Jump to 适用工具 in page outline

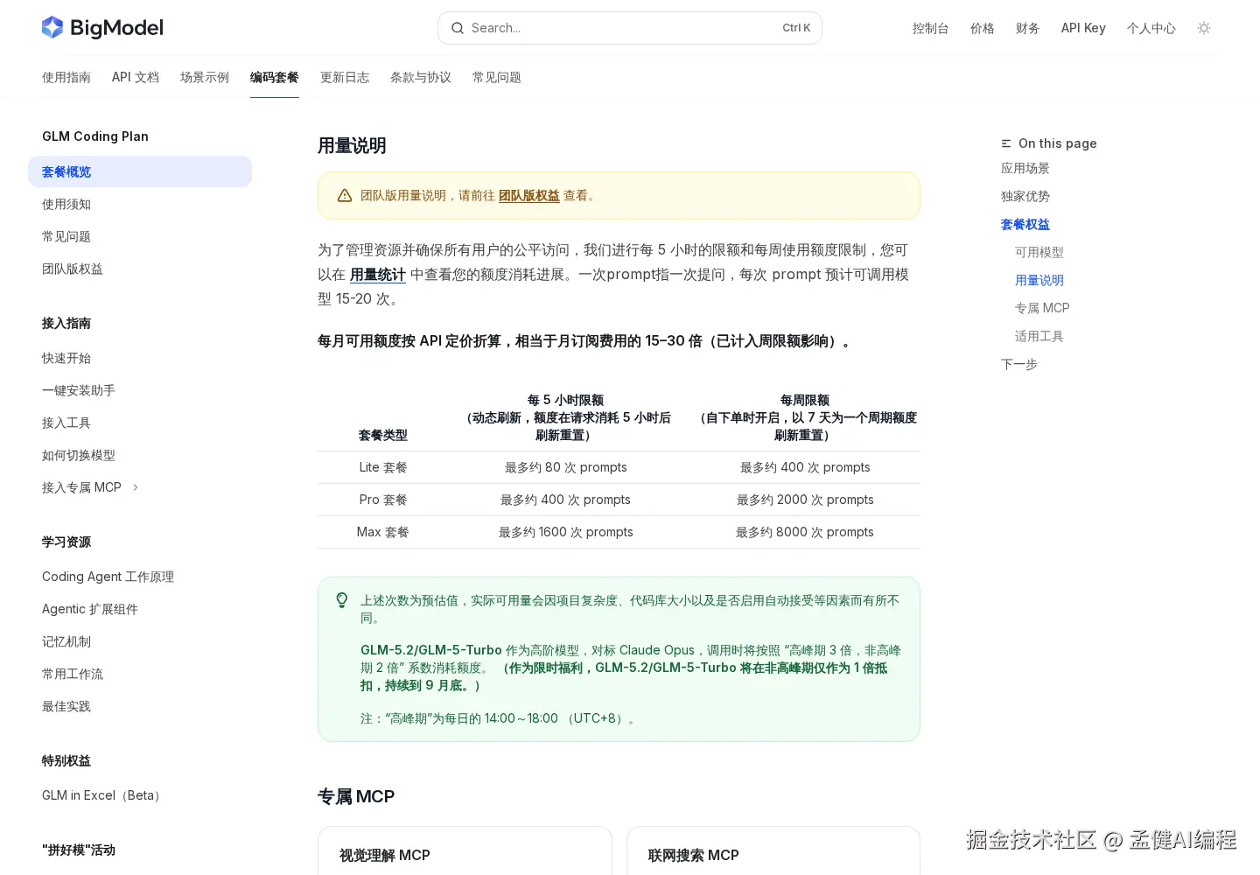tap(1039, 336)
